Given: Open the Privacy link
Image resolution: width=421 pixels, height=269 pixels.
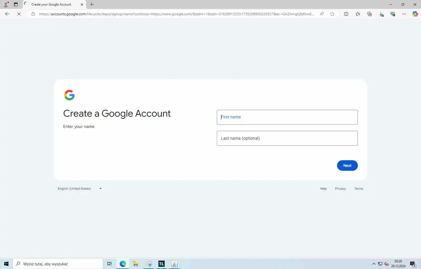Looking at the screenshot, I should [340, 189].
